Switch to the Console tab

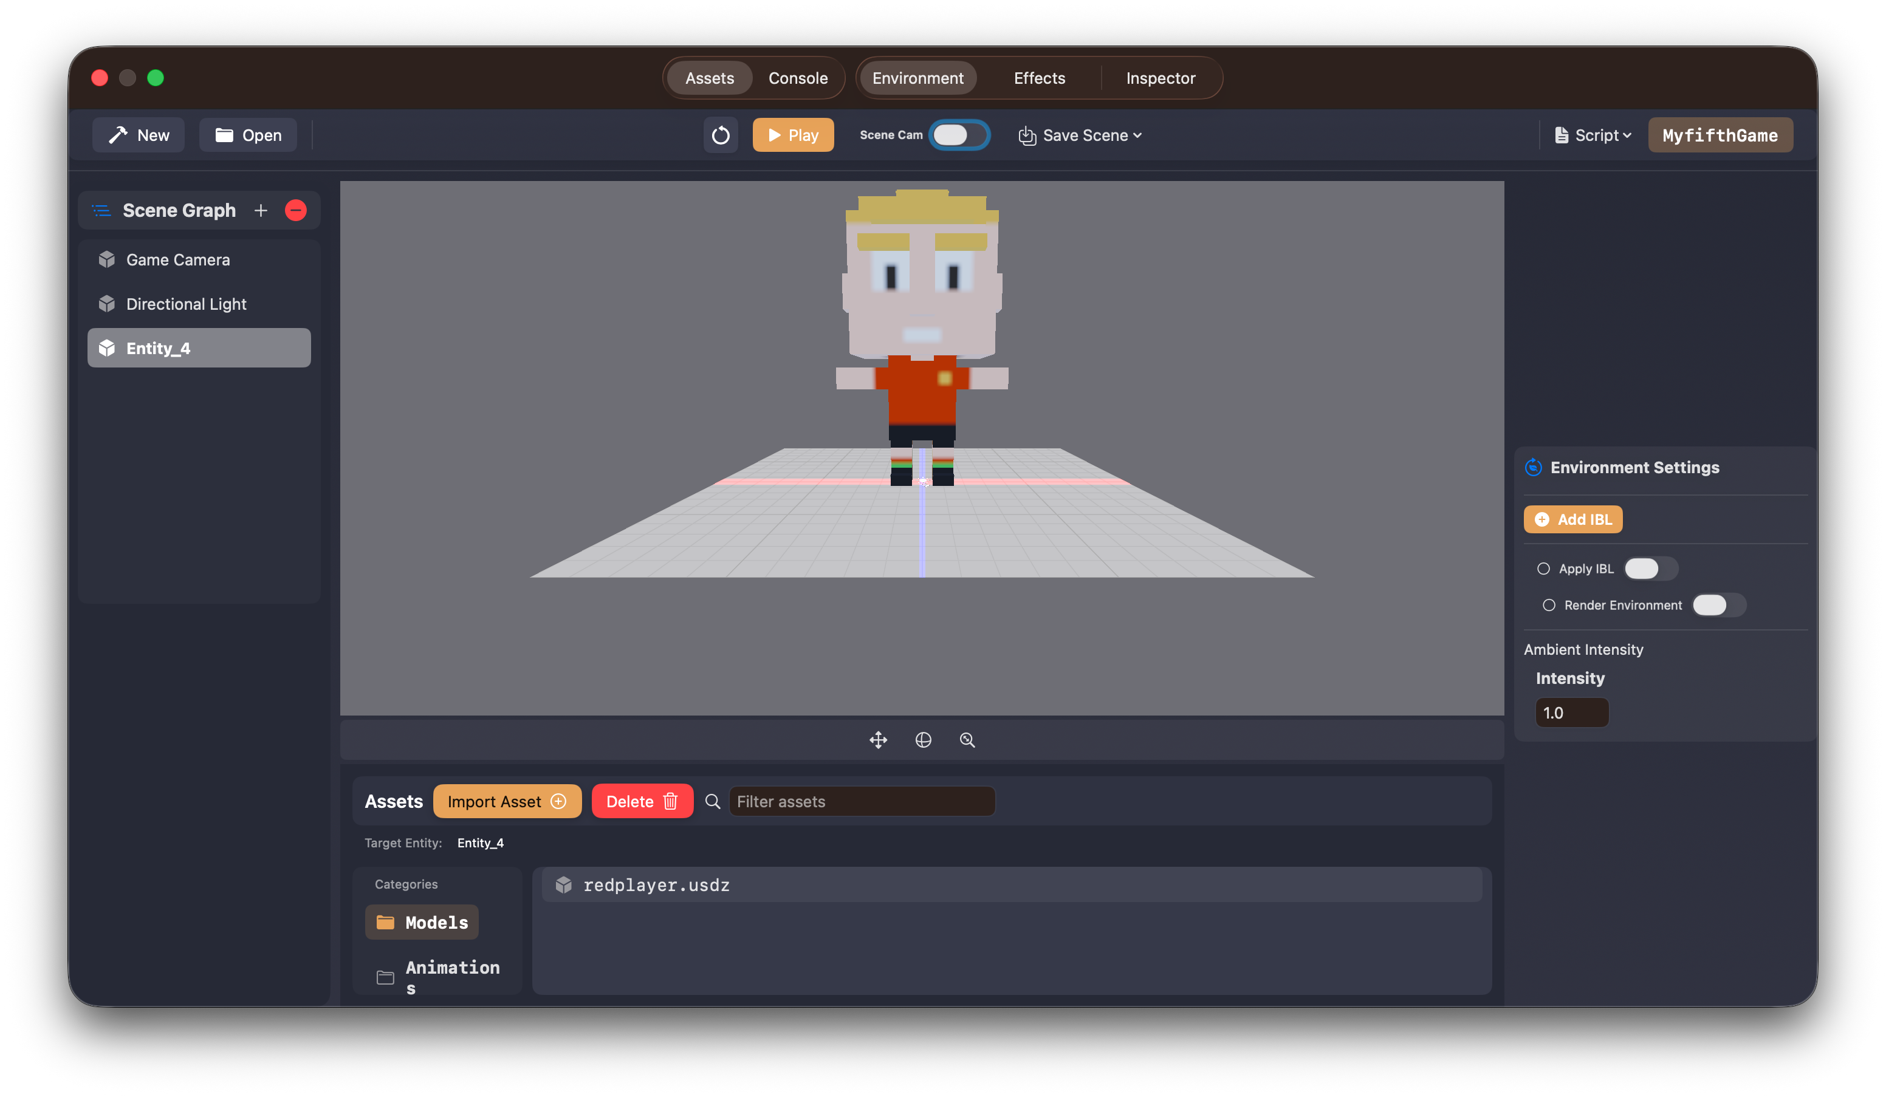pos(797,77)
